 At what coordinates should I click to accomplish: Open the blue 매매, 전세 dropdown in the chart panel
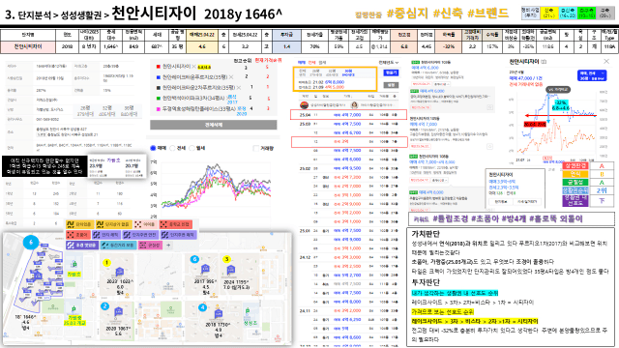coord(591,75)
